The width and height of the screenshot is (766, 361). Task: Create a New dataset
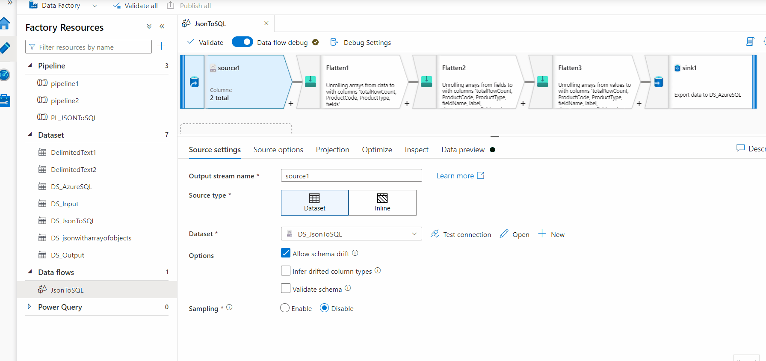point(551,234)
